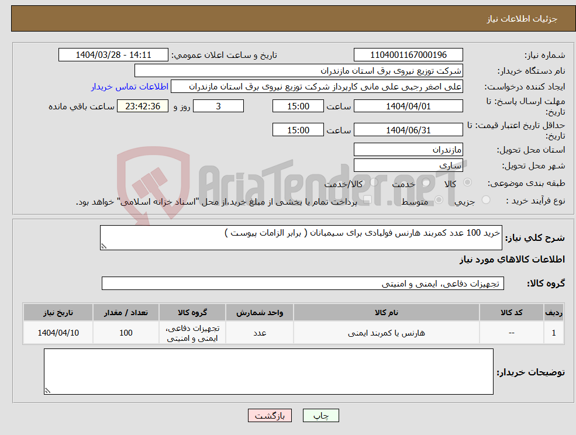This screenshot has width=576, height=435.
Task: Click the delivery province field مازندران
Action: [408, 150]
